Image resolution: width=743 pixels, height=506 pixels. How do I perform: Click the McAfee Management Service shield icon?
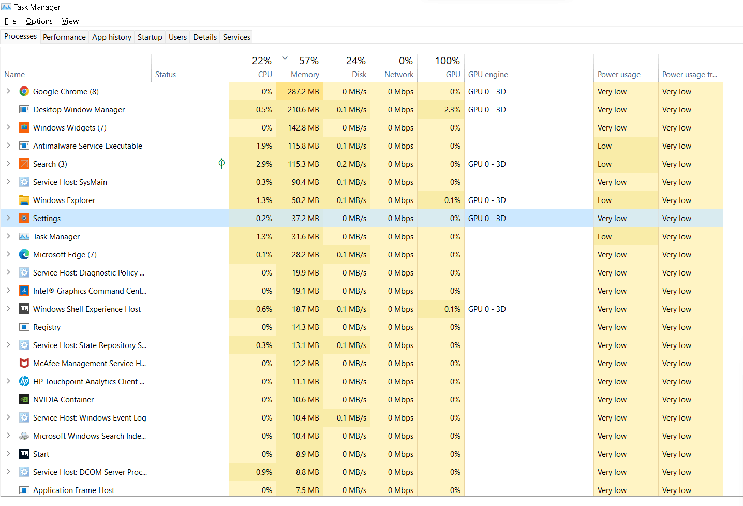pyautogui.click(x=24, y=363)
